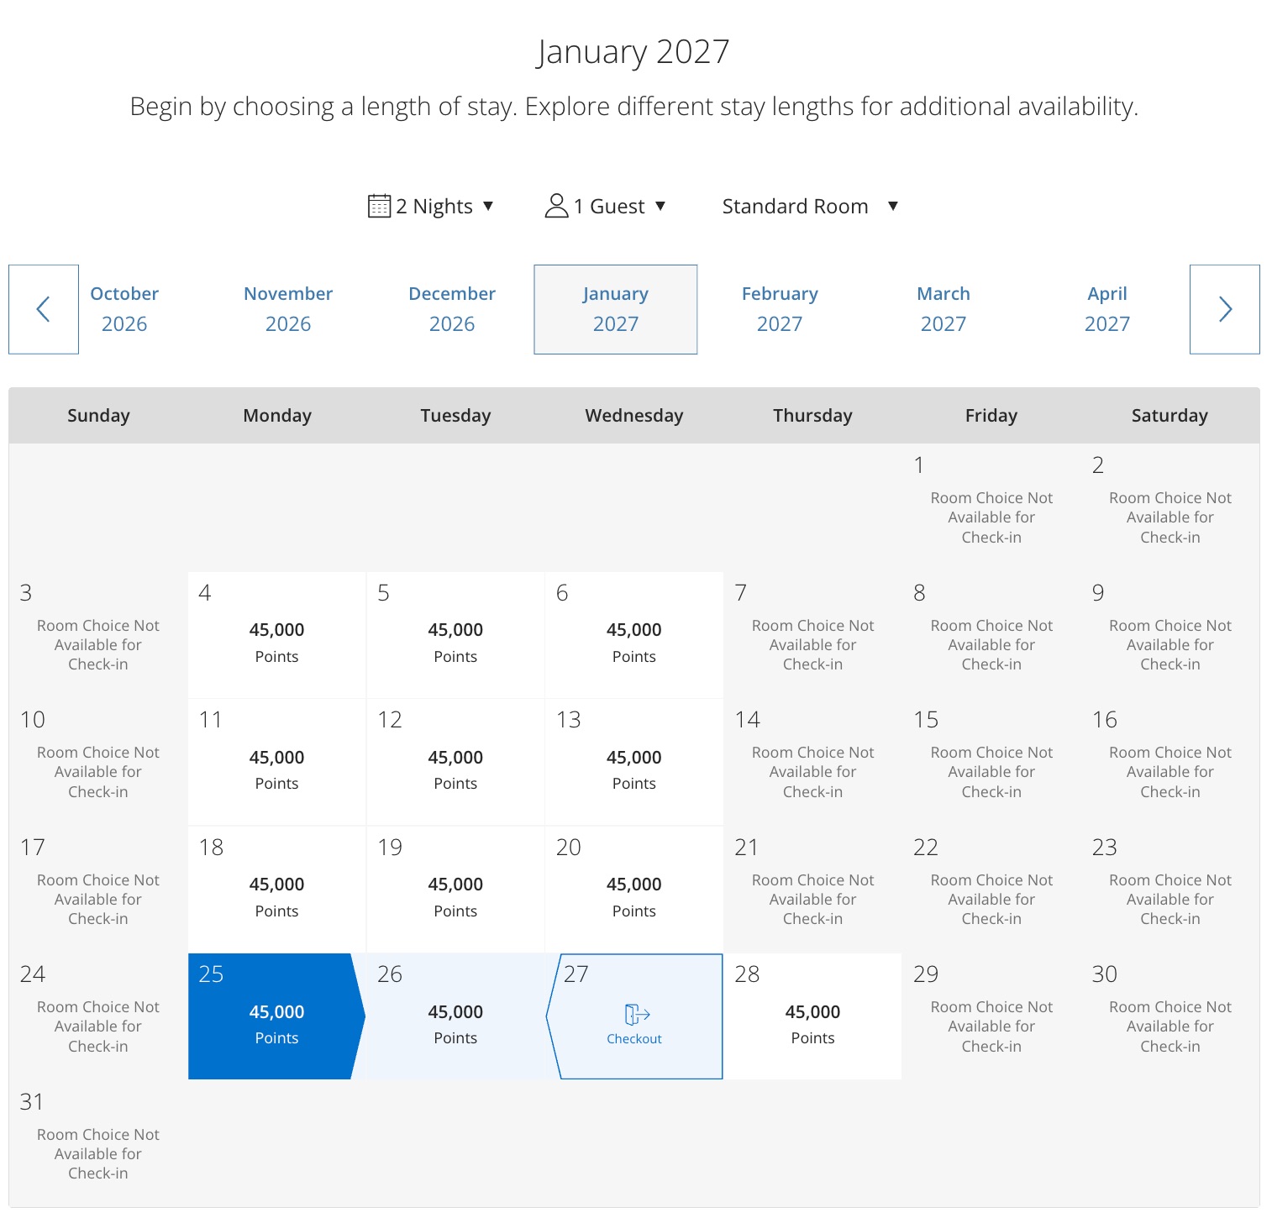The image size is (1272, 1218).
Task: Expand the Standard Room type dropdown
Action: [892, 206]
